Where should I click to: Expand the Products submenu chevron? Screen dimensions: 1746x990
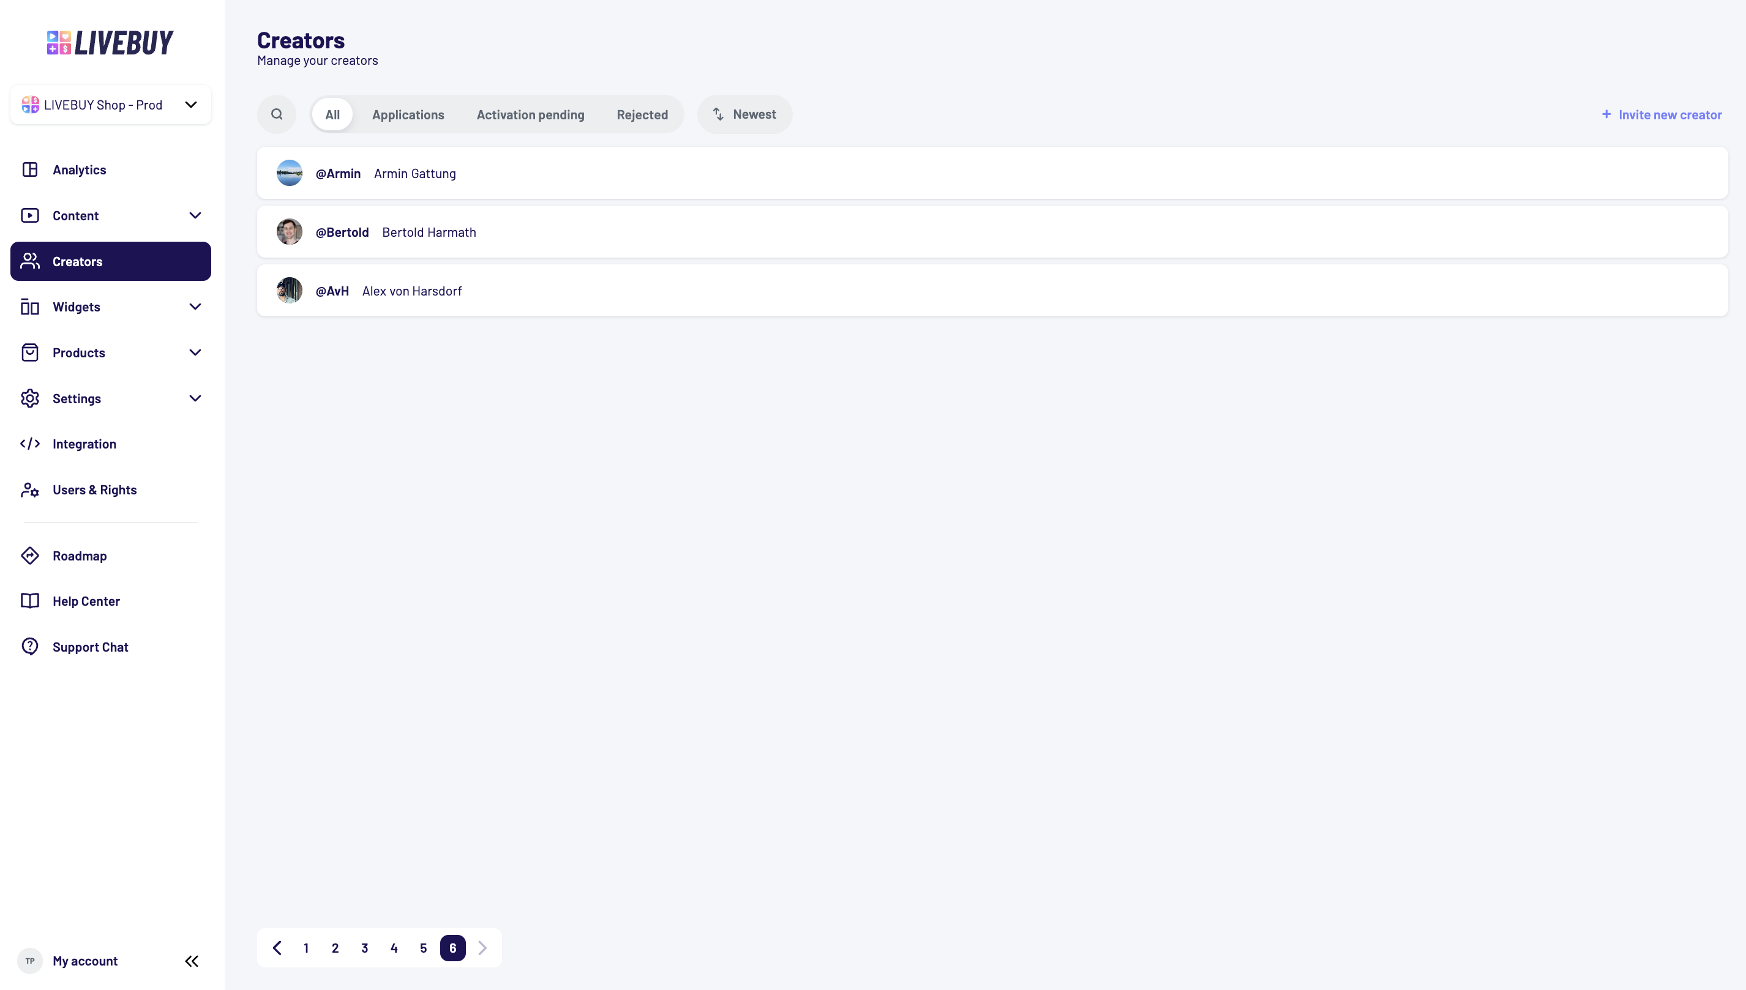tap(195, 352)
